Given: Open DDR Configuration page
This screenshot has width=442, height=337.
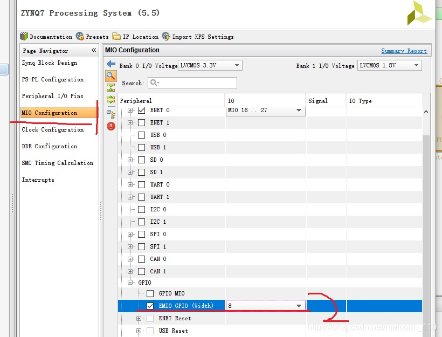Looking at the screenshot, I should pyautogui.click(x=50, y=146).
